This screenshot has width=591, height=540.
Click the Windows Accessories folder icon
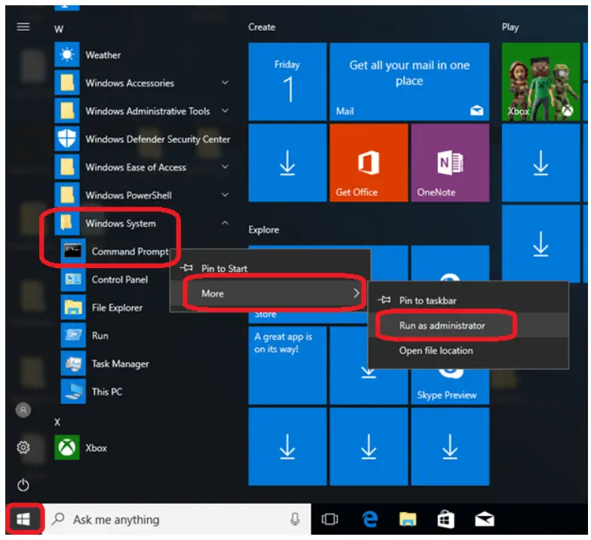tap(66, 83)
